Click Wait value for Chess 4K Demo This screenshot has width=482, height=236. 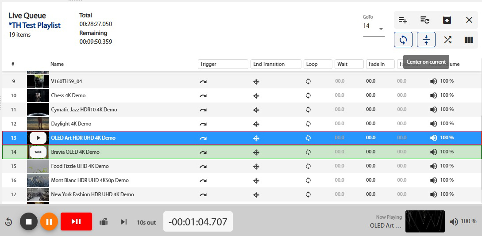click(339, 95)
